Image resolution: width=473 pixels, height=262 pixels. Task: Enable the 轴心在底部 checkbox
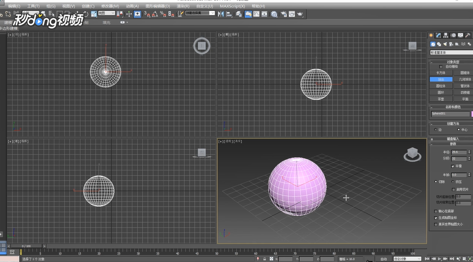pos(435,211)
